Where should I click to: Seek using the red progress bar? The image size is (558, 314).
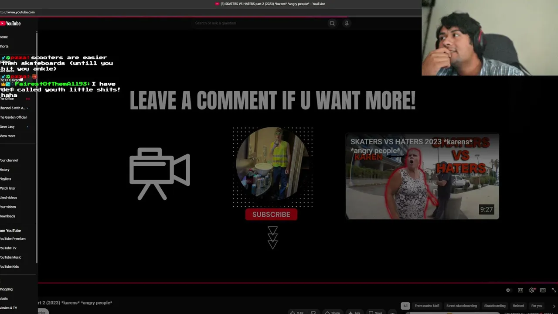(x=297, y=283)
